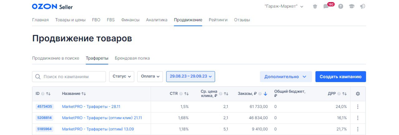Screen dimensions: 399x135
Task: Sort campaigns by Название arrows
Action: (x=84, y=94)
